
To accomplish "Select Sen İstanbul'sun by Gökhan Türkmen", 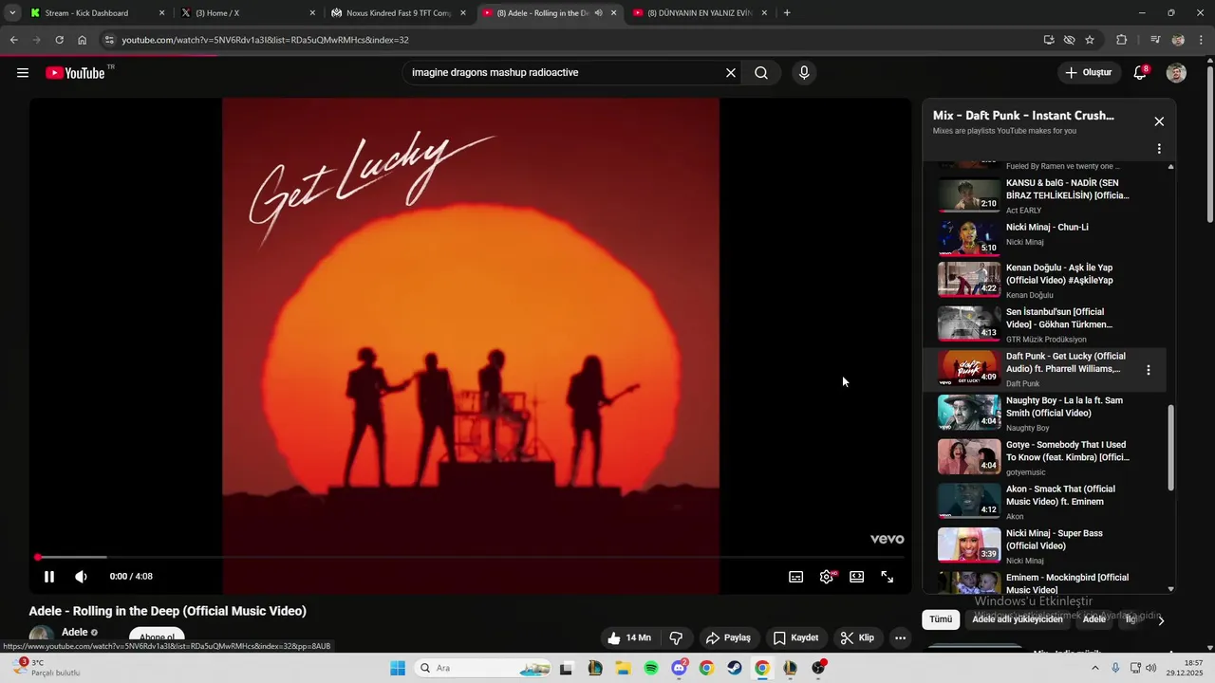I will 1044,324.
